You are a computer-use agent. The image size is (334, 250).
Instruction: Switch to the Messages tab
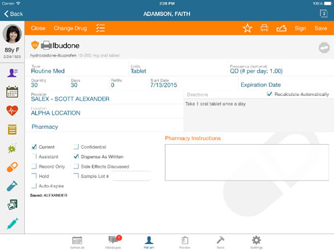(114, 242)
